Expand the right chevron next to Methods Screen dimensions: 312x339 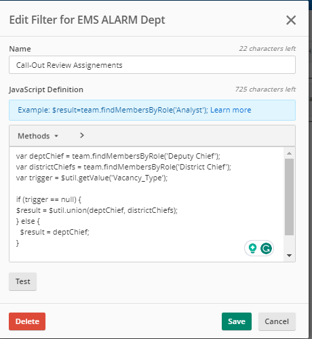point(82,136)
